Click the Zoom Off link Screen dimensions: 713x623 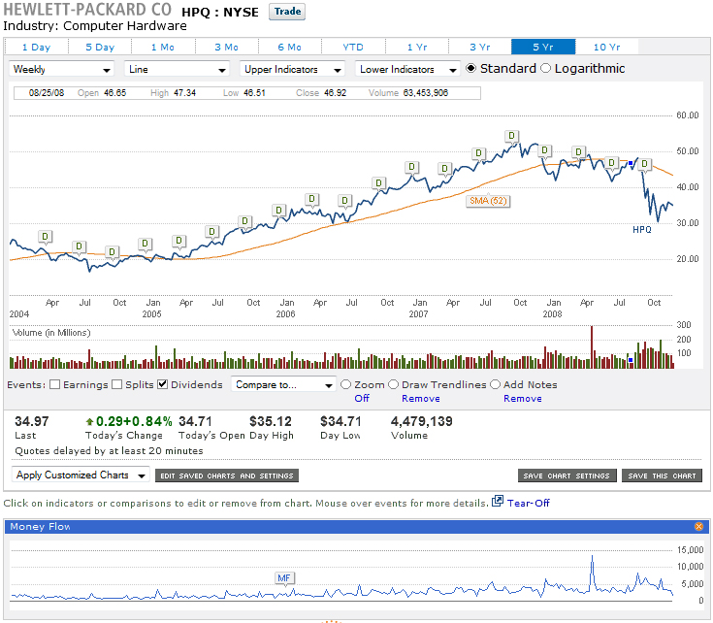coord(362,399)
